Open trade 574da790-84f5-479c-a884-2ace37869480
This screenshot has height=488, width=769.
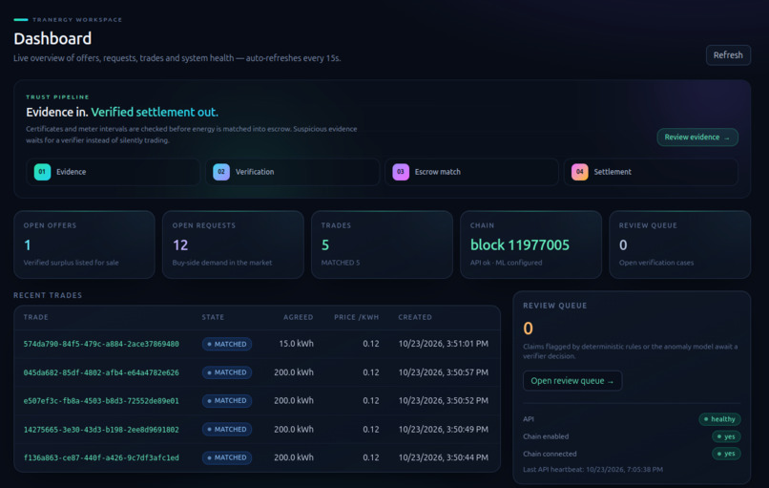click(101, 344)
